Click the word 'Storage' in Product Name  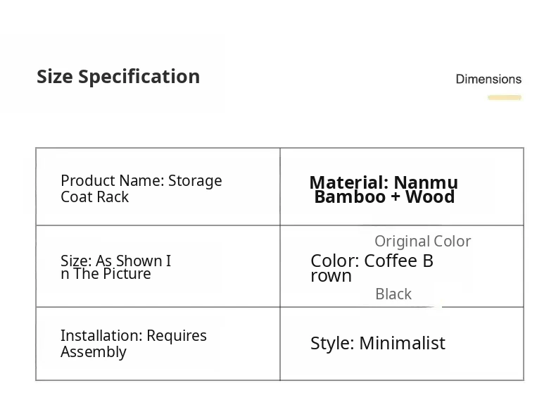coord(195,180)
